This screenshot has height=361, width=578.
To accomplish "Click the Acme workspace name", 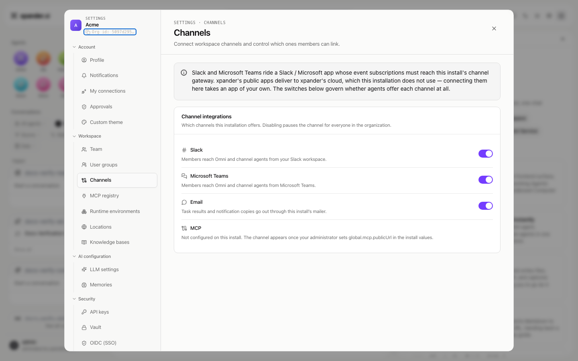I will coord(92,25).
